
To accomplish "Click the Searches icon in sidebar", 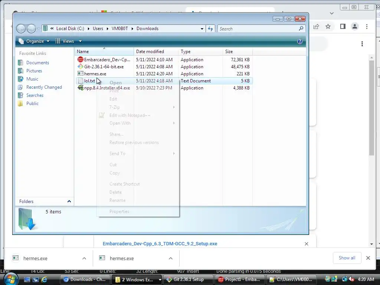I will coord(21,95).
